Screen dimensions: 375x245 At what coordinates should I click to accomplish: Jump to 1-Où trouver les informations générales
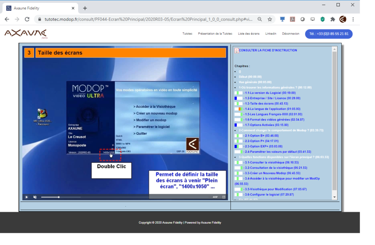click(275, 88)
